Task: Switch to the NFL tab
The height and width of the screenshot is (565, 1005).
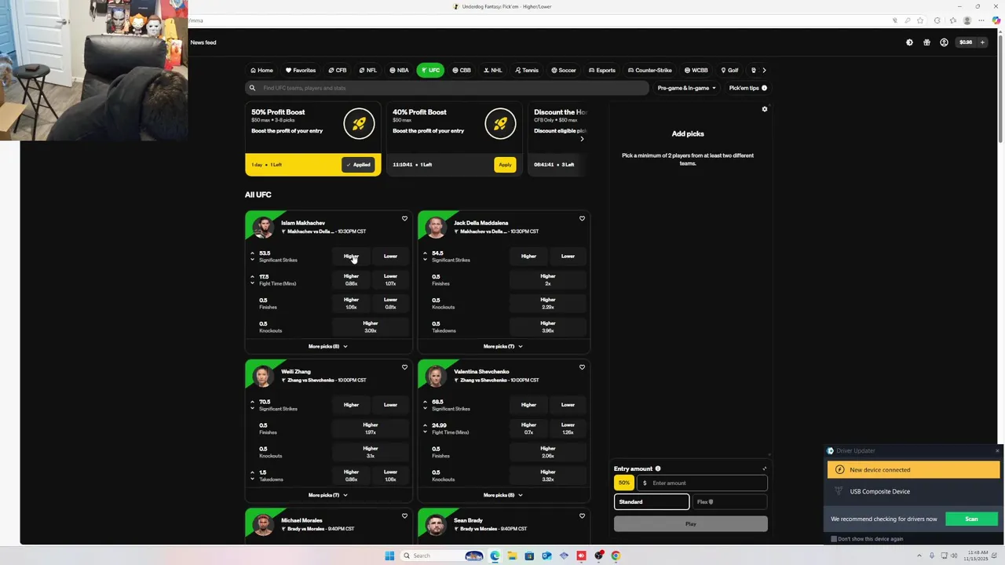Action: (x=367, y=70)
